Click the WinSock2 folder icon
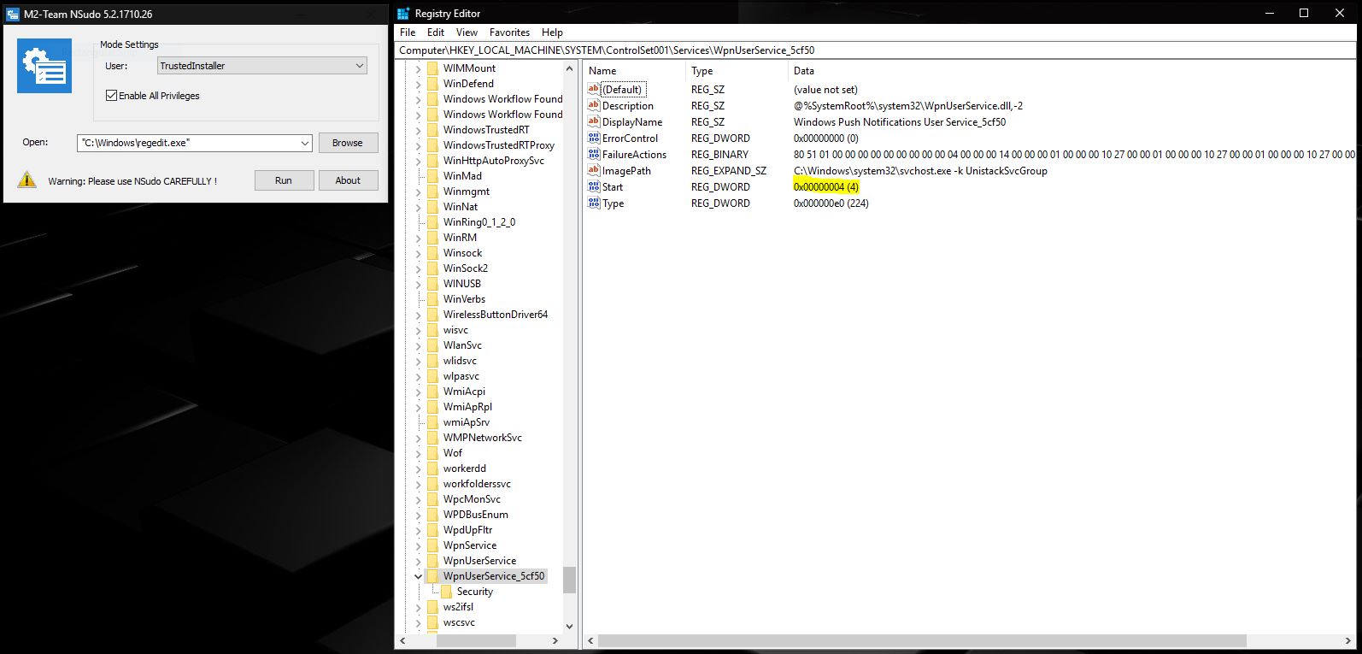Viewport: 1362px width, 654px height. pos(432,268)
